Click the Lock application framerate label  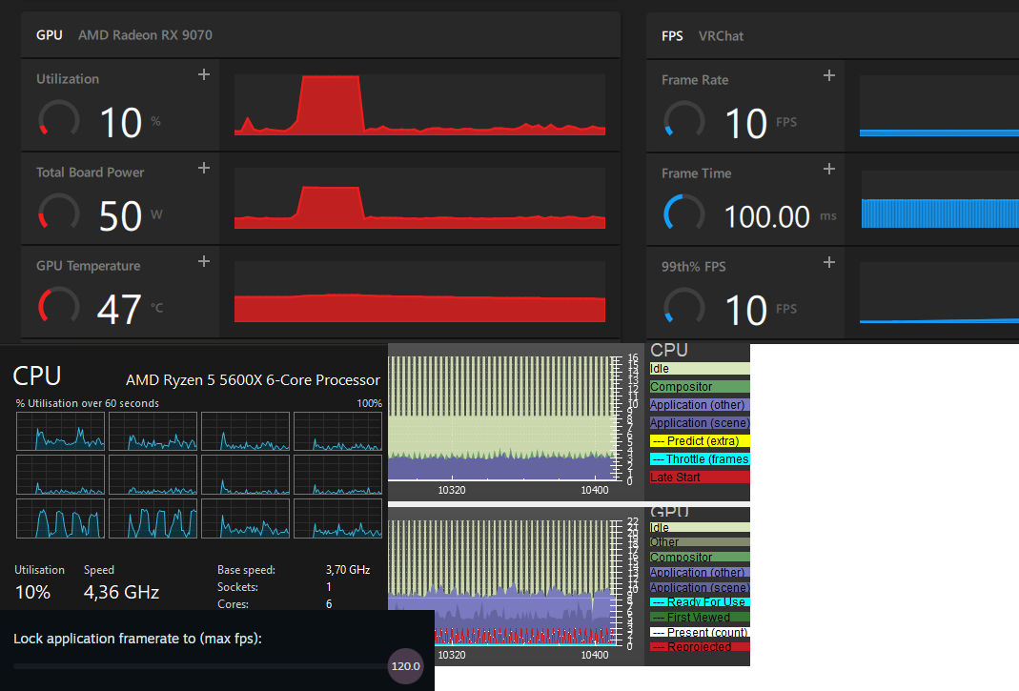coord(138,639)
